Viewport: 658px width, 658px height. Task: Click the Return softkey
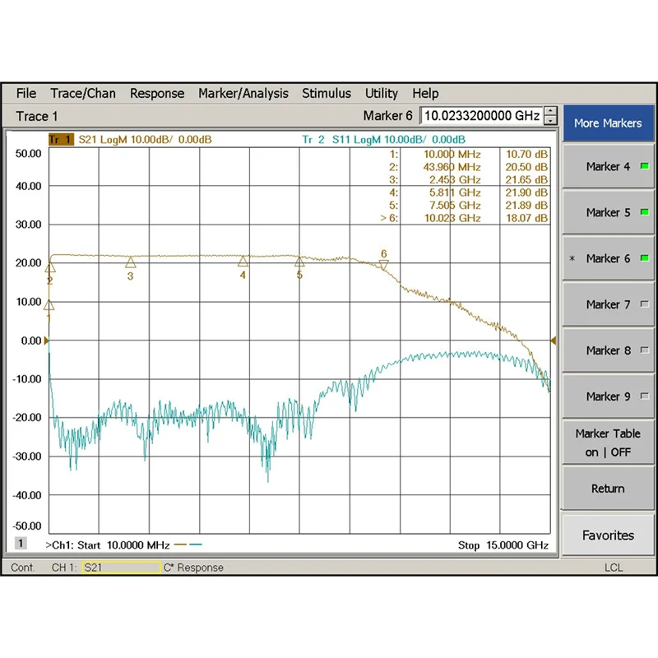(608, 489)
